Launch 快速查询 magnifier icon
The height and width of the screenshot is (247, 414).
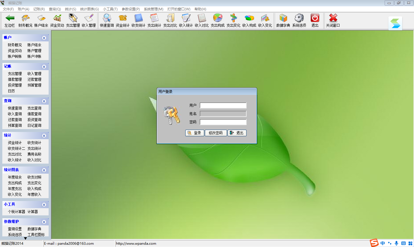click(107, 18)
